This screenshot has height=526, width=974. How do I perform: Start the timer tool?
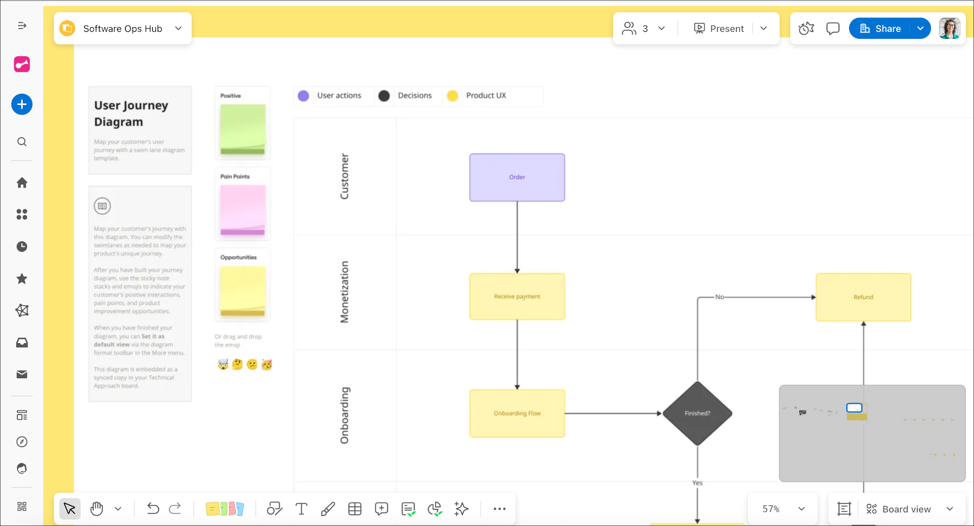tap(806, 29)
